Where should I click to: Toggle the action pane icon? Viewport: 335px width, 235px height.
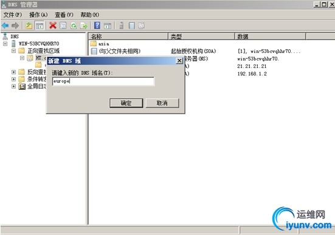coord(108,26)
